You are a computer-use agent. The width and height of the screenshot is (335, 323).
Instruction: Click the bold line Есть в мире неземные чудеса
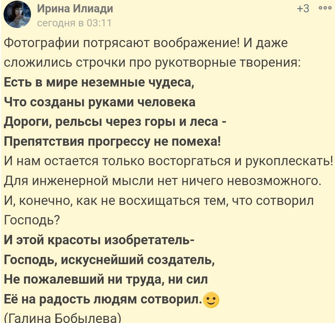click(x=99, y=82)
